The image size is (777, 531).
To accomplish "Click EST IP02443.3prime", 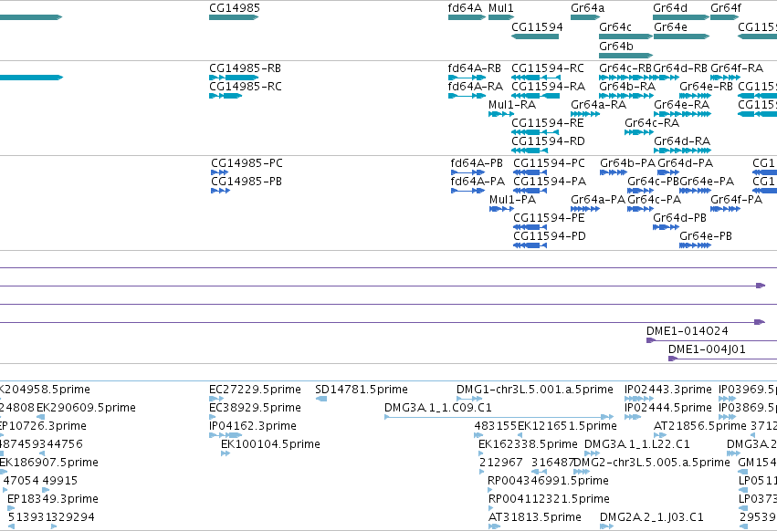I will 639,399.
